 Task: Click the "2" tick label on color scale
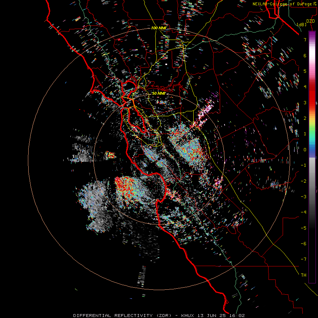305,118
